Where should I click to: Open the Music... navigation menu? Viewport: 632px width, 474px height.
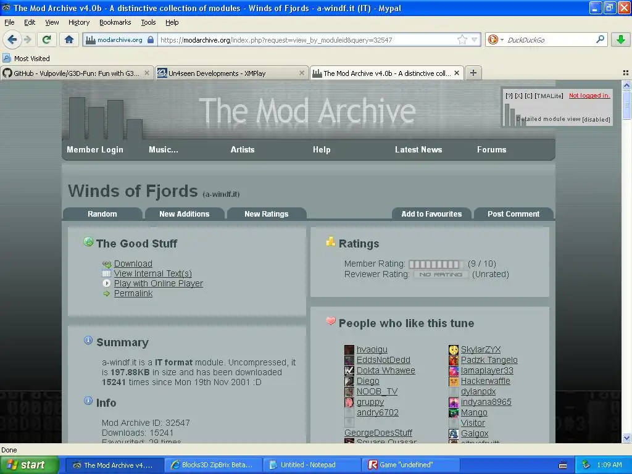pyautogui.click(x=163, y=149)
